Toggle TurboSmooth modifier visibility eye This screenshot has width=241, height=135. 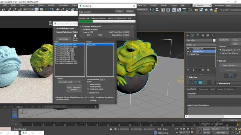pos(188,49)
